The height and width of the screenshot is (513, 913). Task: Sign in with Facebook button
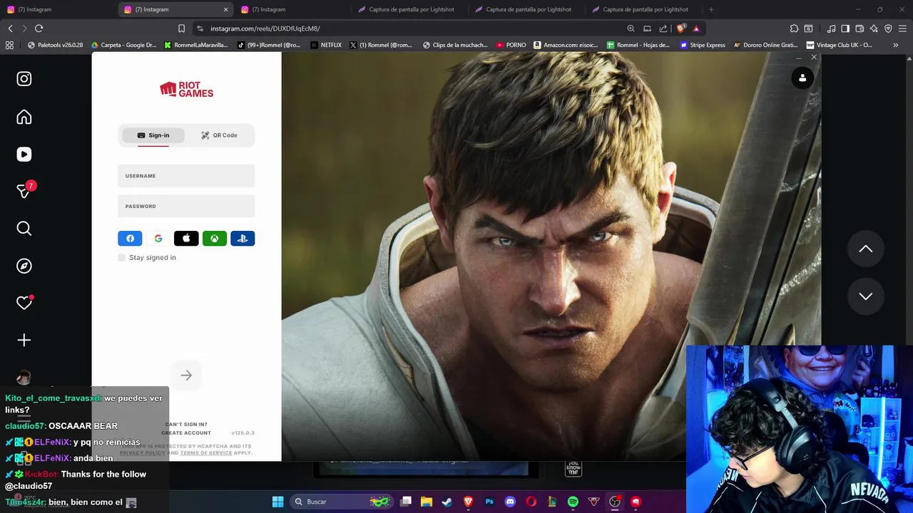[x=130, y=239]
